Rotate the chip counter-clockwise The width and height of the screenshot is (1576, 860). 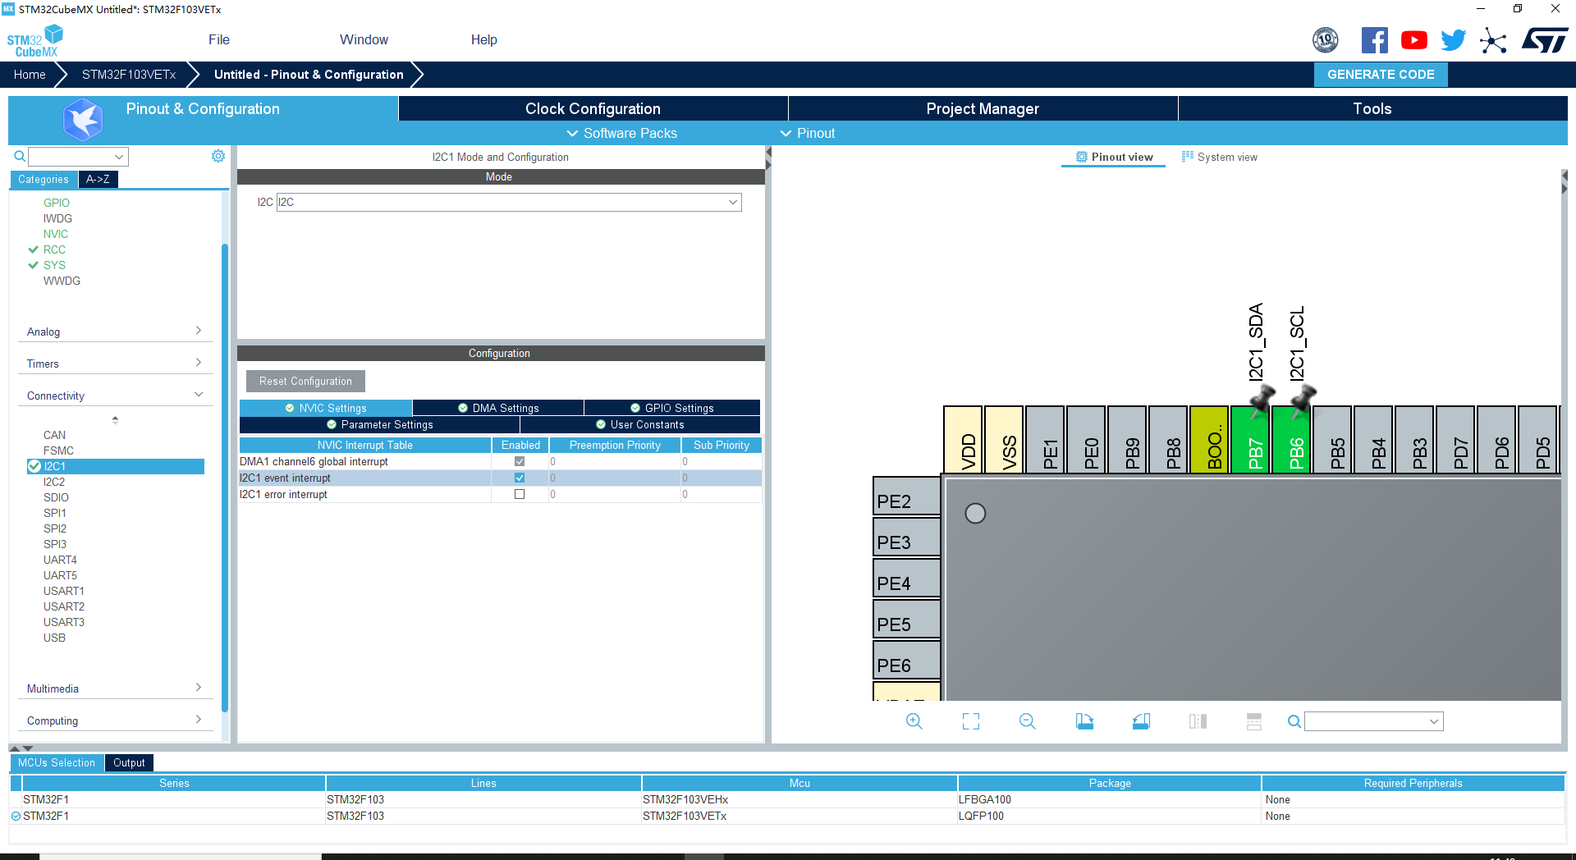[x=1141, y=721]
